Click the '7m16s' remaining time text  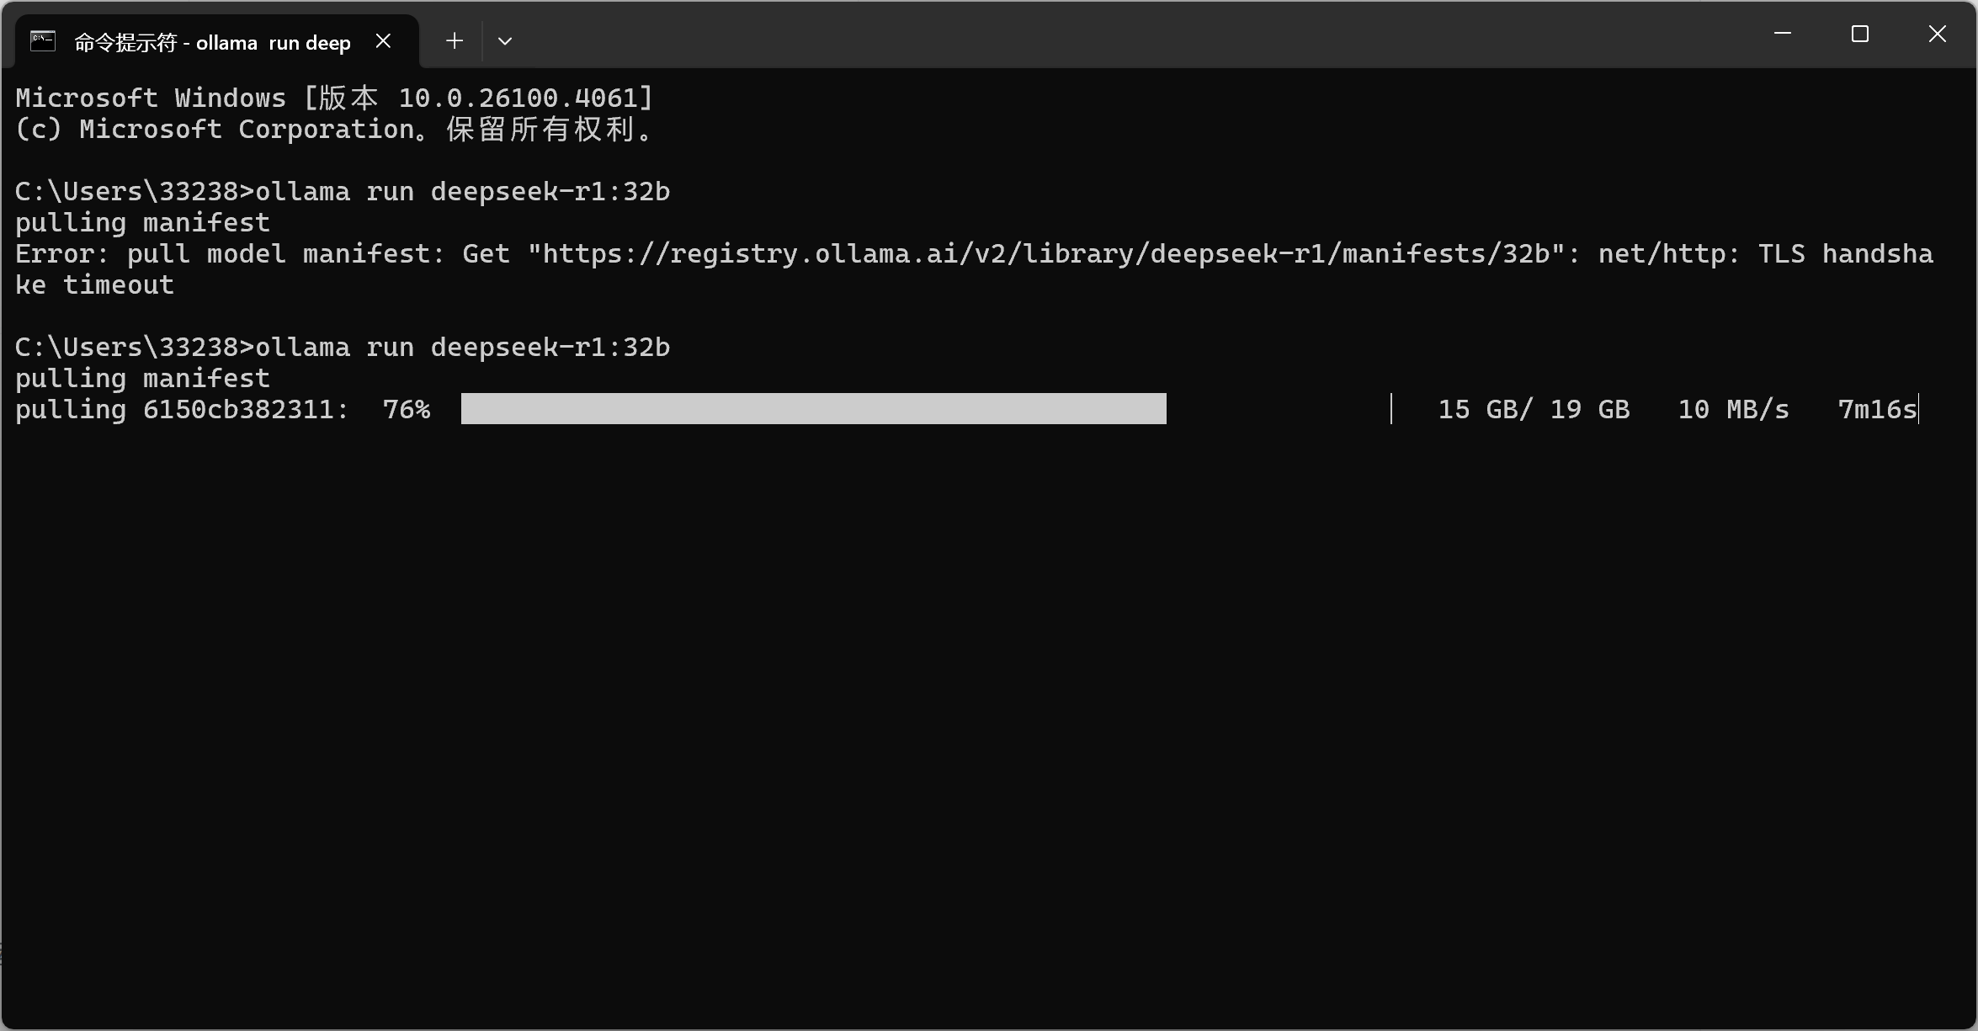point(1877,409)
